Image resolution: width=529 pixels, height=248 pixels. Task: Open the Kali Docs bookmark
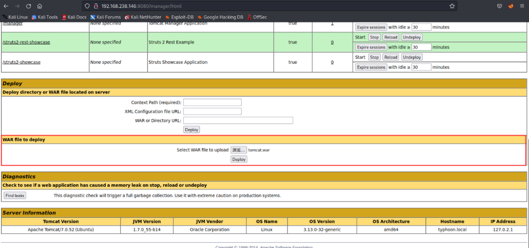point(74,17)
